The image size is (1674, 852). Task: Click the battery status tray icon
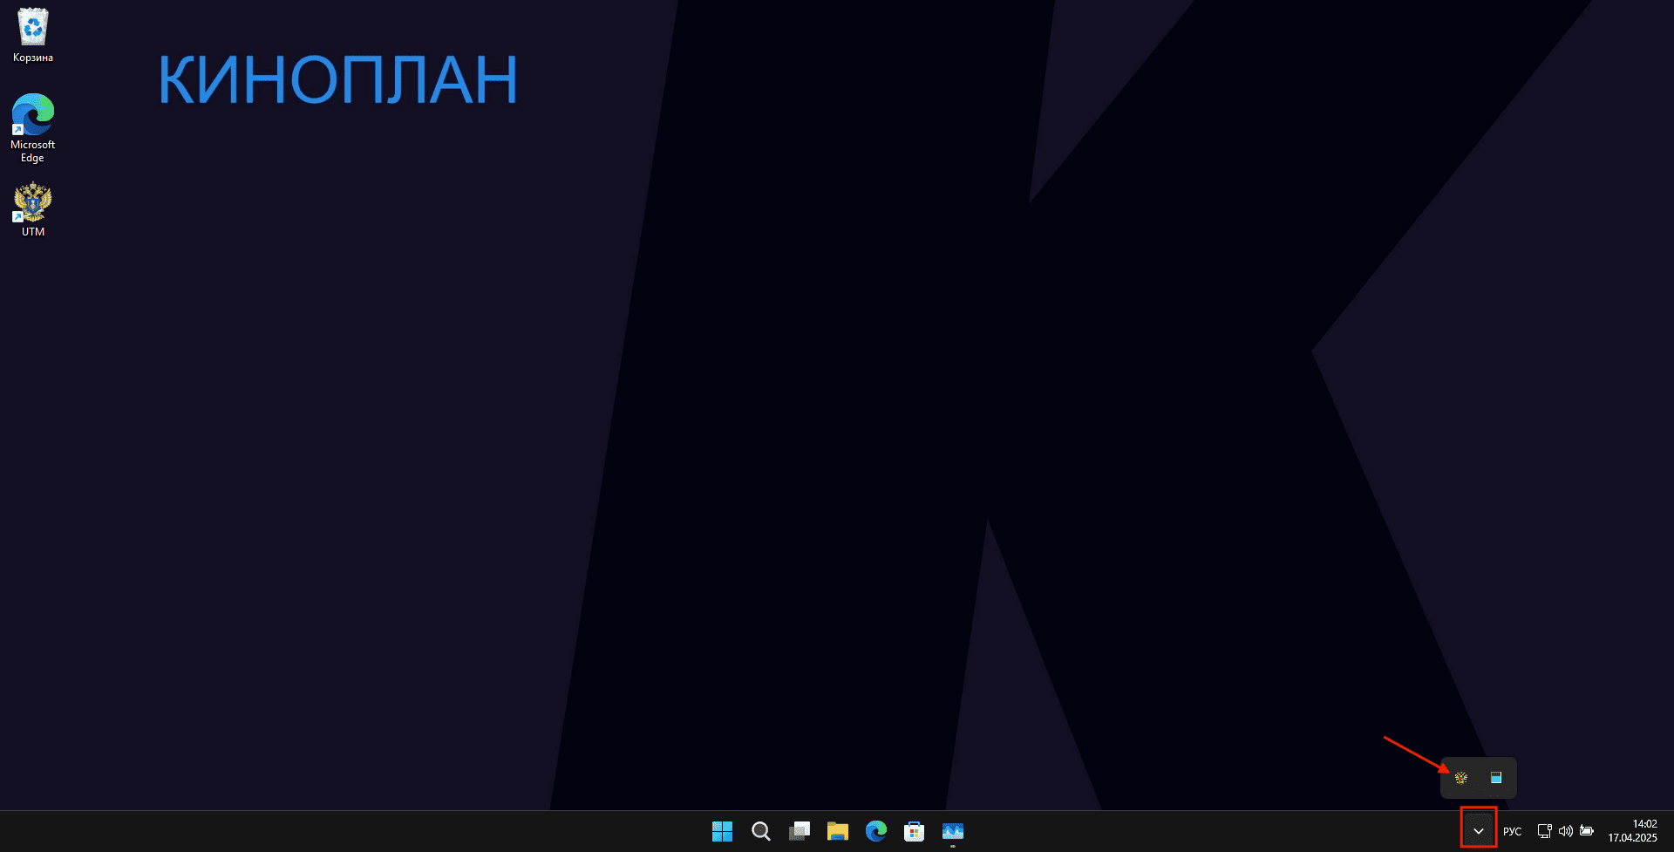[1587, 831]
